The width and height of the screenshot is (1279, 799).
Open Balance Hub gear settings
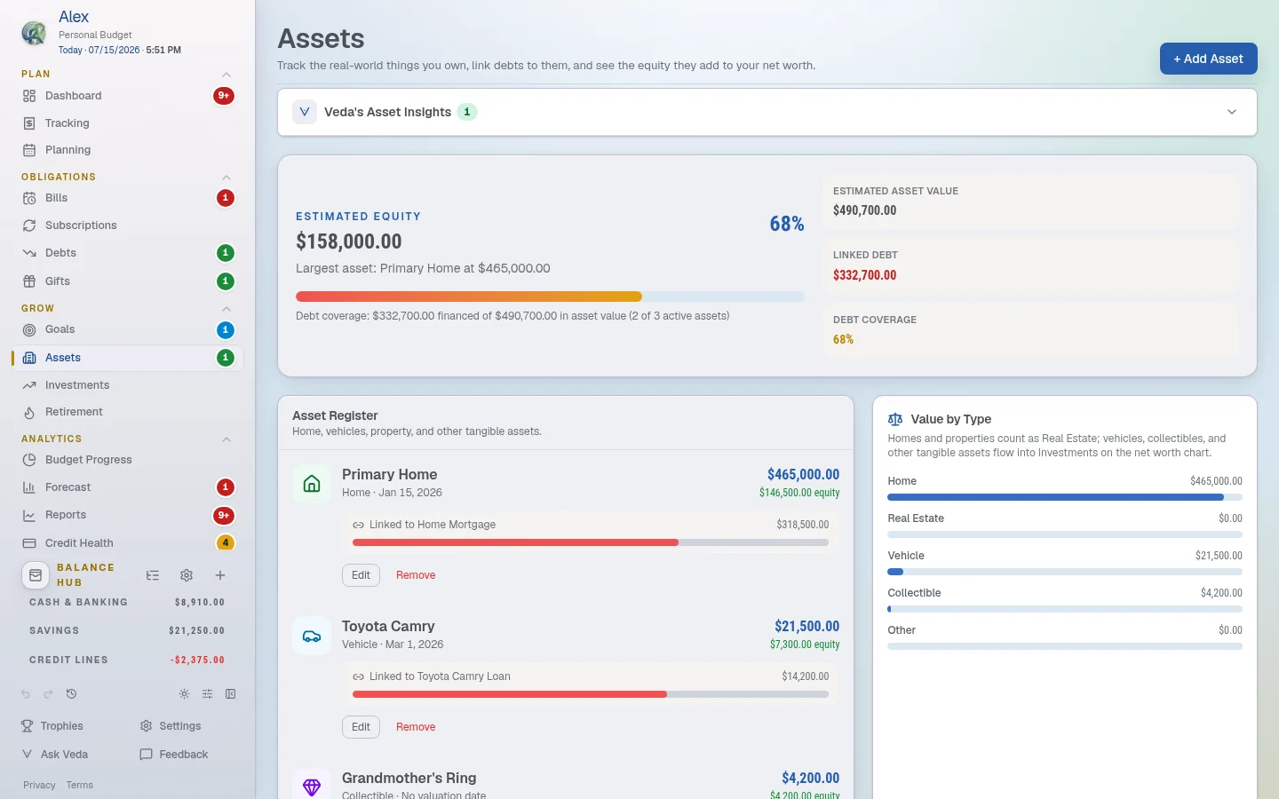point(187,575)
